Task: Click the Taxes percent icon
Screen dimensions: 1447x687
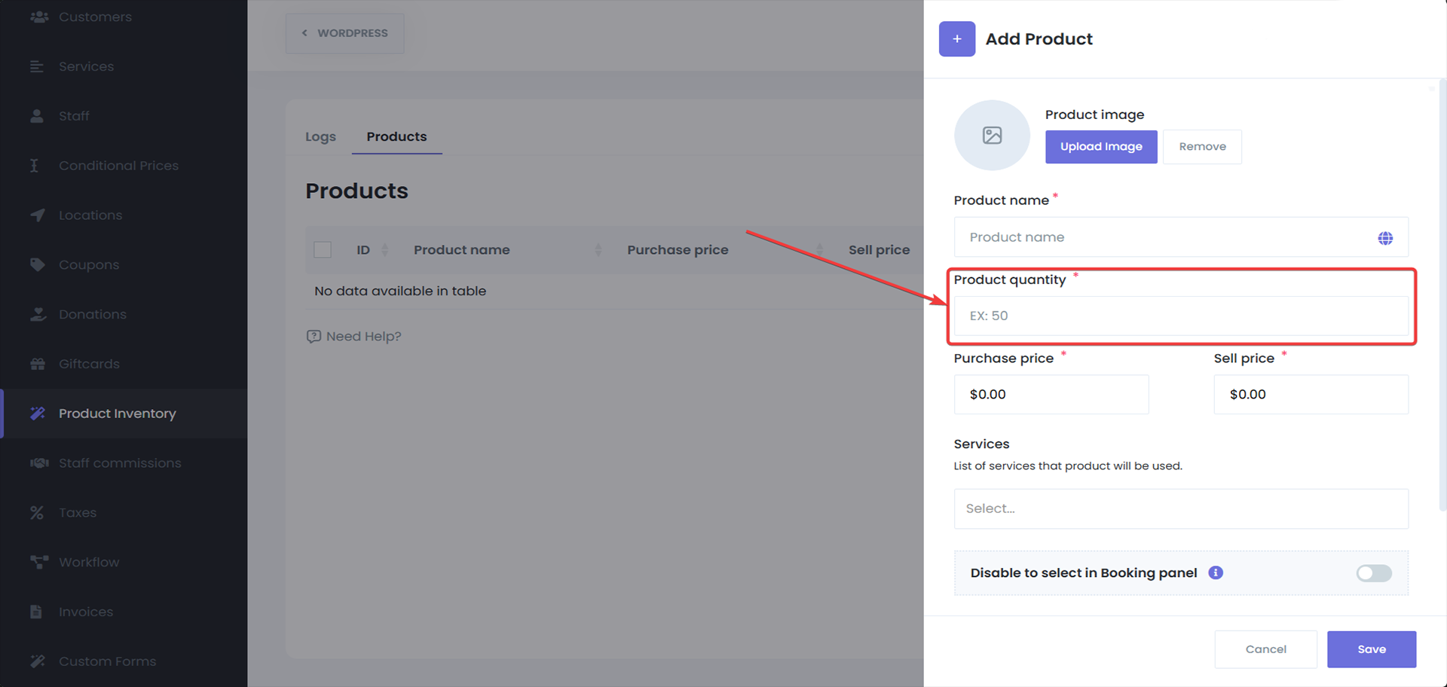Action: click(37, 513)
